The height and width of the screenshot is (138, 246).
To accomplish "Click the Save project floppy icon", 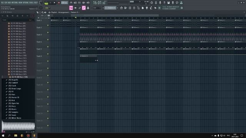I will point(168,3).
